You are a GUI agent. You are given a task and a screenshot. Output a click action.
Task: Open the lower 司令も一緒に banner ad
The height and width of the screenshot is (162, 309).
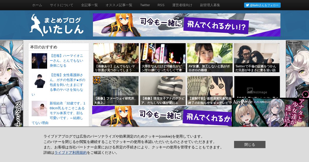[162, 116]
